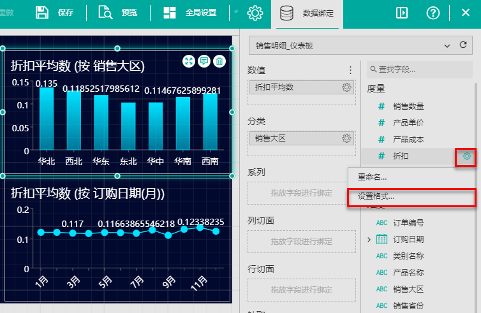Image resolution: width=481 pixels, height=313 pixels.
Task: Click the comment icon on the bar chart
Action: [204, 61]
